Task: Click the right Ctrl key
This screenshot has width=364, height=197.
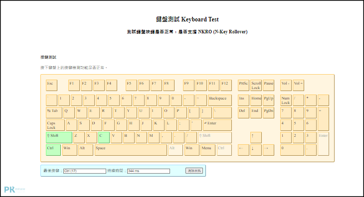Action: (x=224, y=150)
